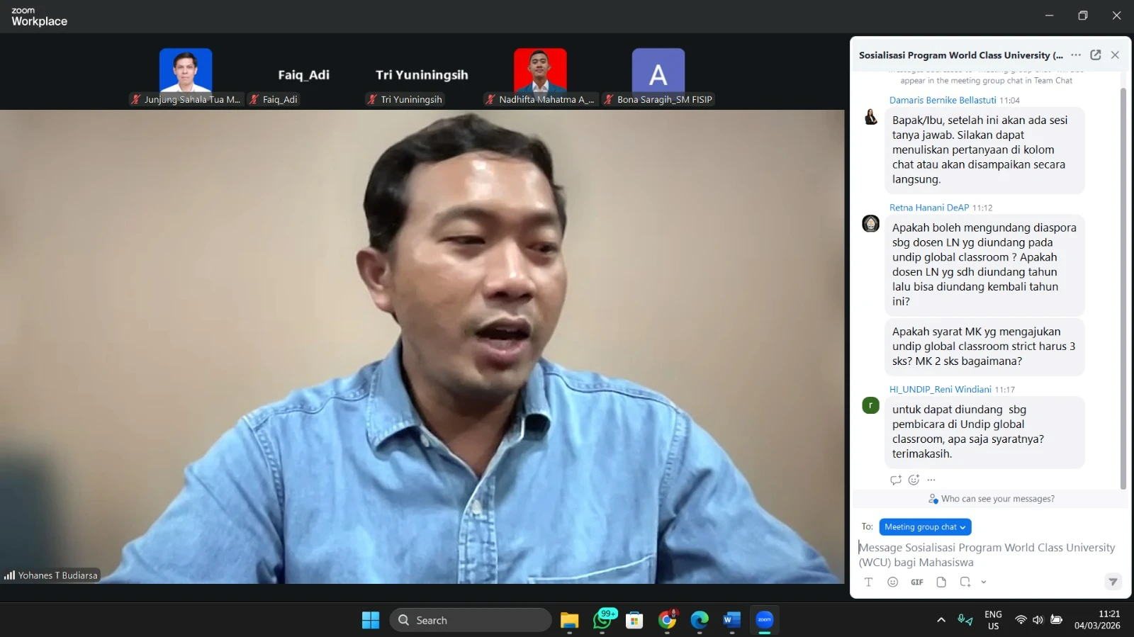Click the chat panel vertical scrollbar

coord(1123,283)
